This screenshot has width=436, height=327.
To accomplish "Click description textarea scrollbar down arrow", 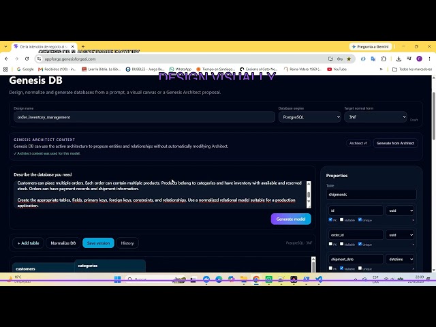I will [x=309, y=202].
